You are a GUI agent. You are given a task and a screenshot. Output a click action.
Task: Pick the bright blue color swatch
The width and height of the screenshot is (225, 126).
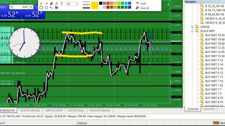point(129,3)
